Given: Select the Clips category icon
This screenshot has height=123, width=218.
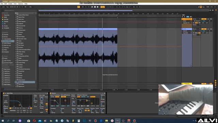Looking at the screenshot, I should 3,50.
